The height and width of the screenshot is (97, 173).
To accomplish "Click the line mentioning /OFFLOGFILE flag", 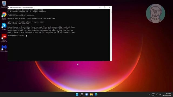I will tap(41, 32).
